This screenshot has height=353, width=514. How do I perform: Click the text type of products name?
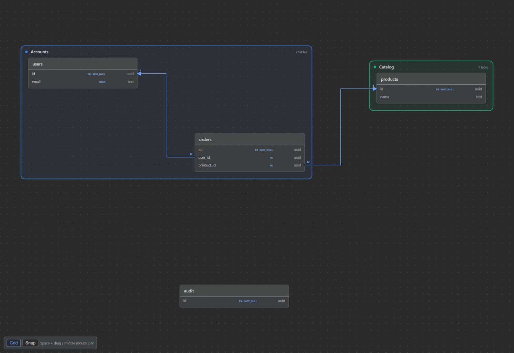click(479, 97)
